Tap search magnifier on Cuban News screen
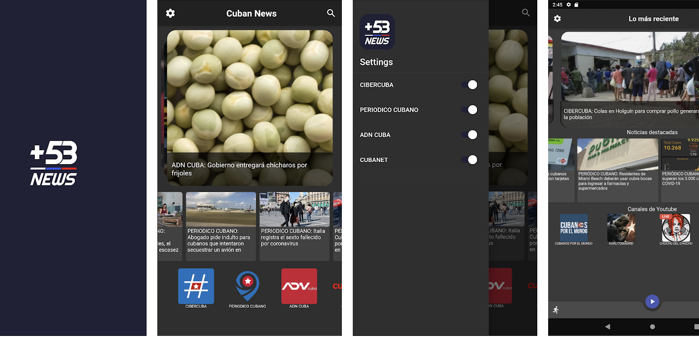Image resolution: width=699 pixels, height=337 pixels. click(x=331, y=14)
